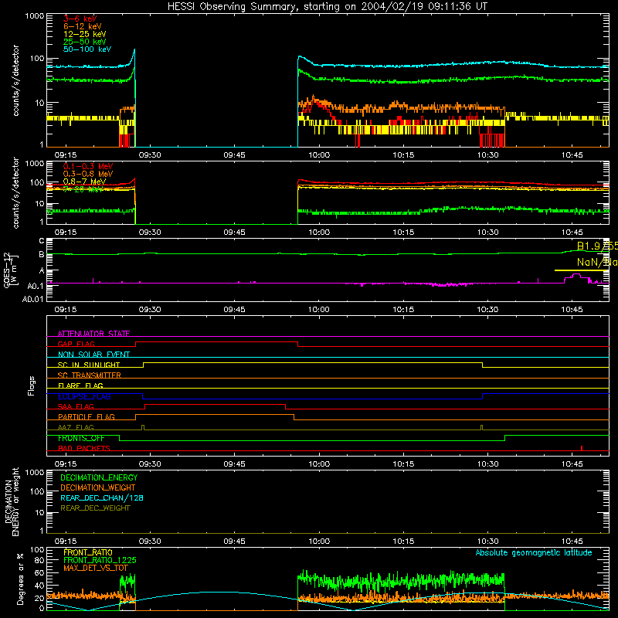Click the ATTENUATOR_STATE flag label

point(93,334)
